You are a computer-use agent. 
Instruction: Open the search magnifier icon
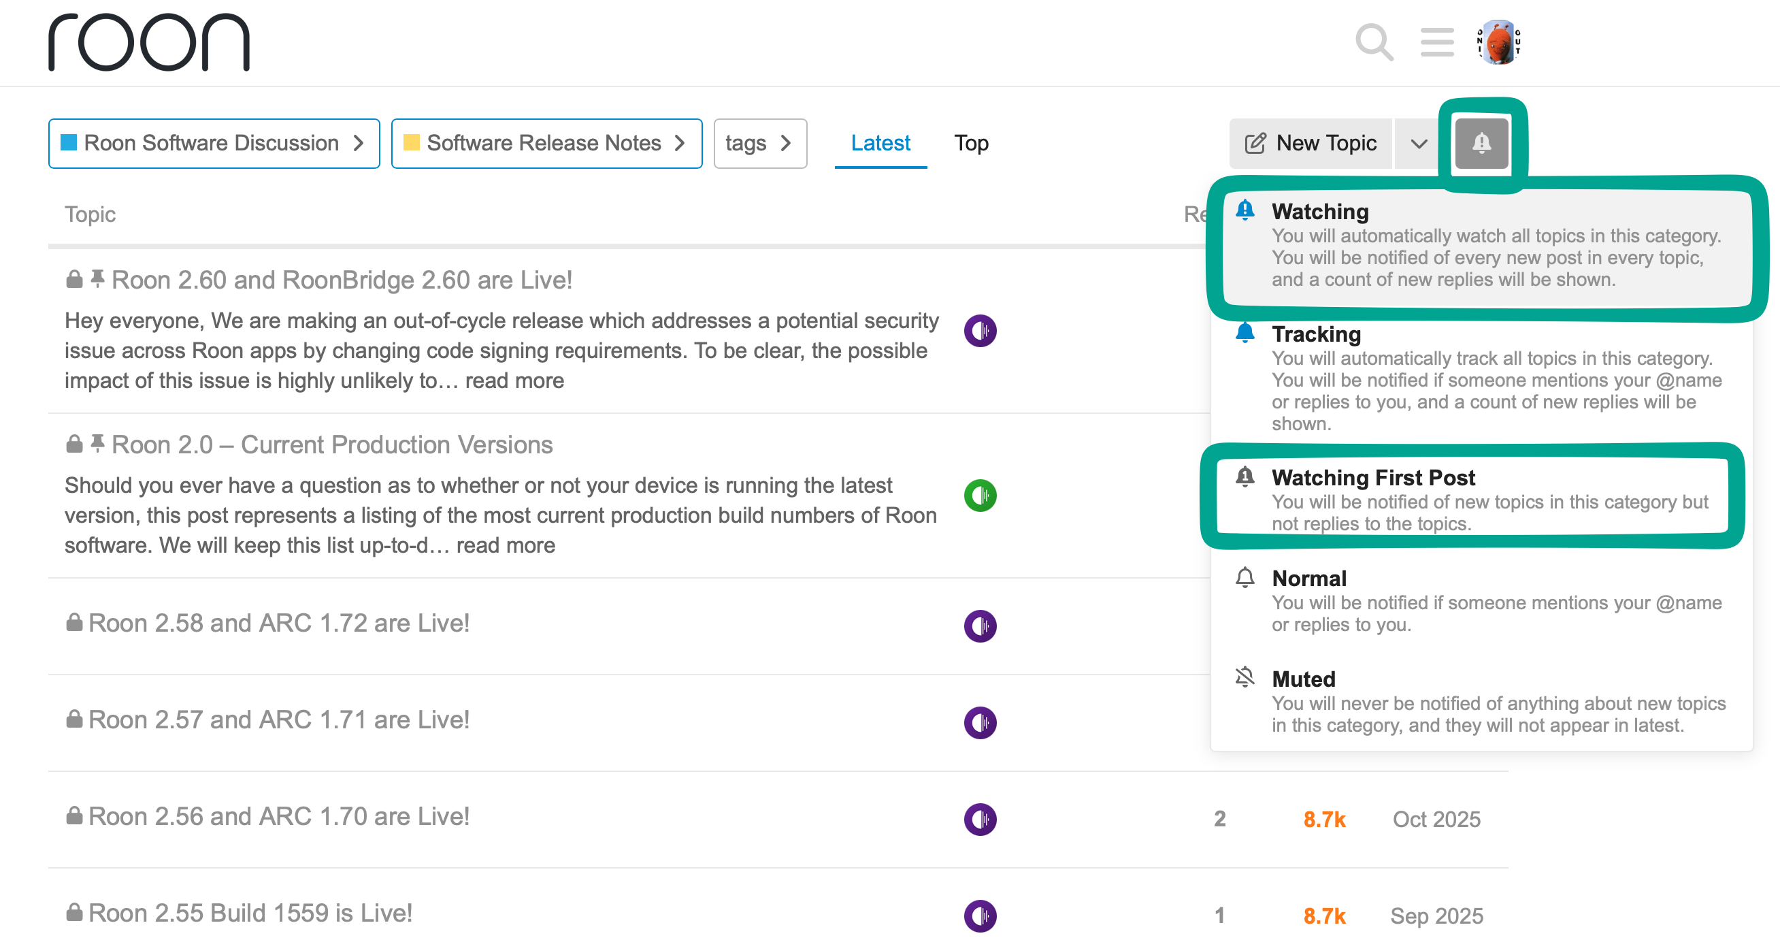[x=1374, y=43]
